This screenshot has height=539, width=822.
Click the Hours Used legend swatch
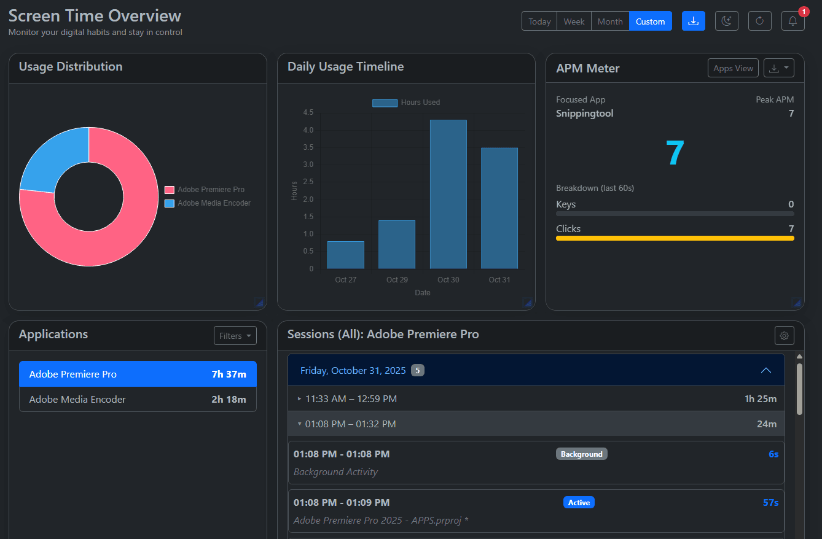(x=385, y=103)
